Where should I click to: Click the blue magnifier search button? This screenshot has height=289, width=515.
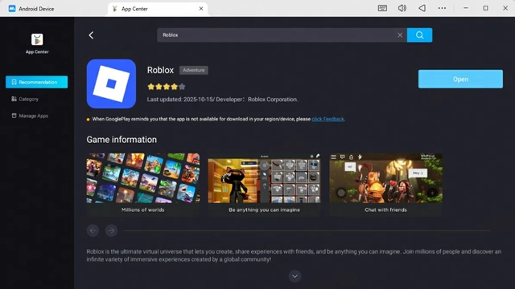(419, 35)
